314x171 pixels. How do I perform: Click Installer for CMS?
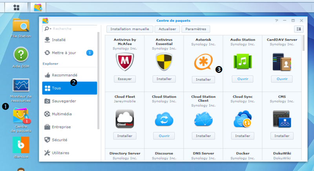coord(282,136)
